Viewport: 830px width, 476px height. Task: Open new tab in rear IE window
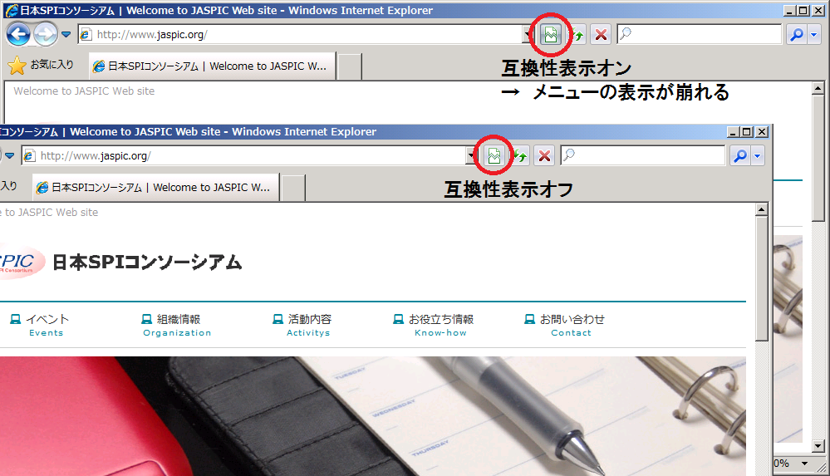point(349,66)
